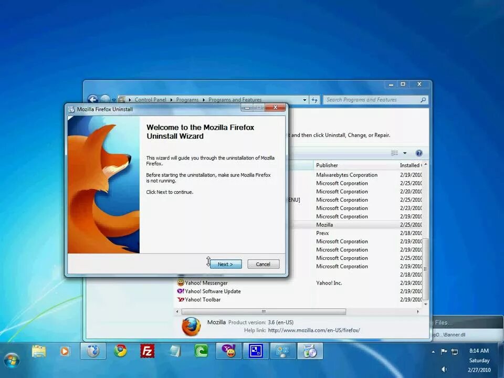Click the vertical scrollbar up arrow
Viewport: 504px width, 378px height.
point(426,164)
